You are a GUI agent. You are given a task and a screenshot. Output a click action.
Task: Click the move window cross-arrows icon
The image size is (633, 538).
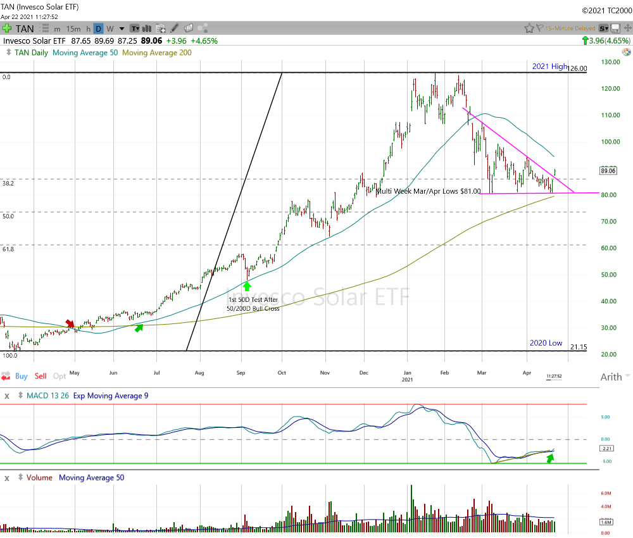pyautogui.click(x=628, y=28)
